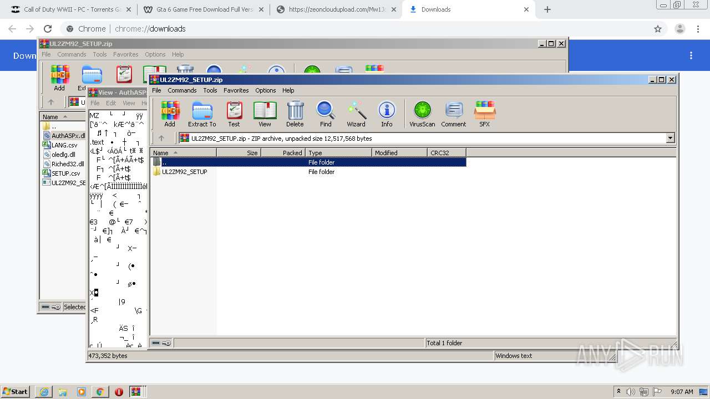This screenshot has height=399, width=710.
Task: Switch to Gta 6 Game Free Download tab
Action: click(x=203, y=9)
